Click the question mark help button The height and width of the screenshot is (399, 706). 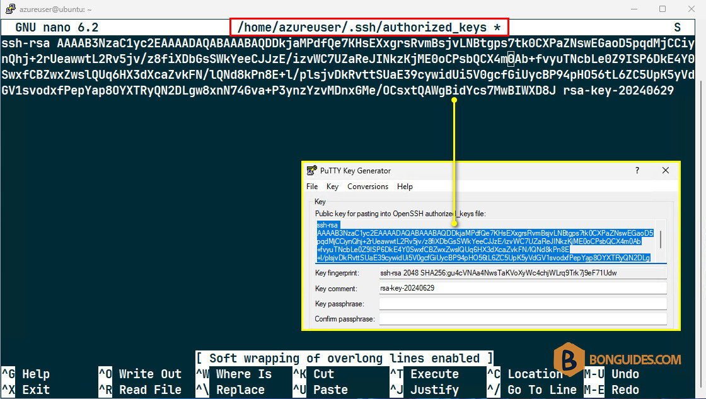pyautogui.click(x=637, y=170)
